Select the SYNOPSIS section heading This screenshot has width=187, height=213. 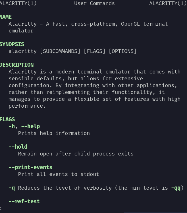(x=12, y=44)
